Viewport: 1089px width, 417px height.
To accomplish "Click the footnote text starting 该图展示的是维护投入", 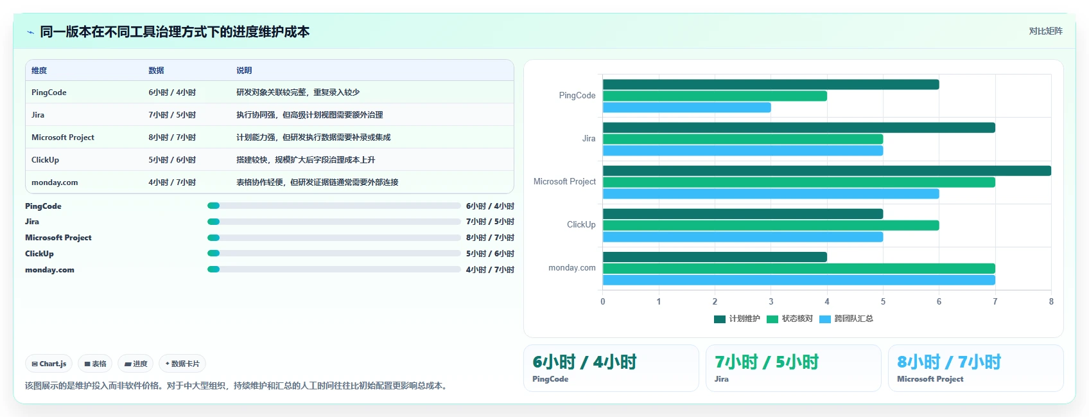I will coord(238,386).
